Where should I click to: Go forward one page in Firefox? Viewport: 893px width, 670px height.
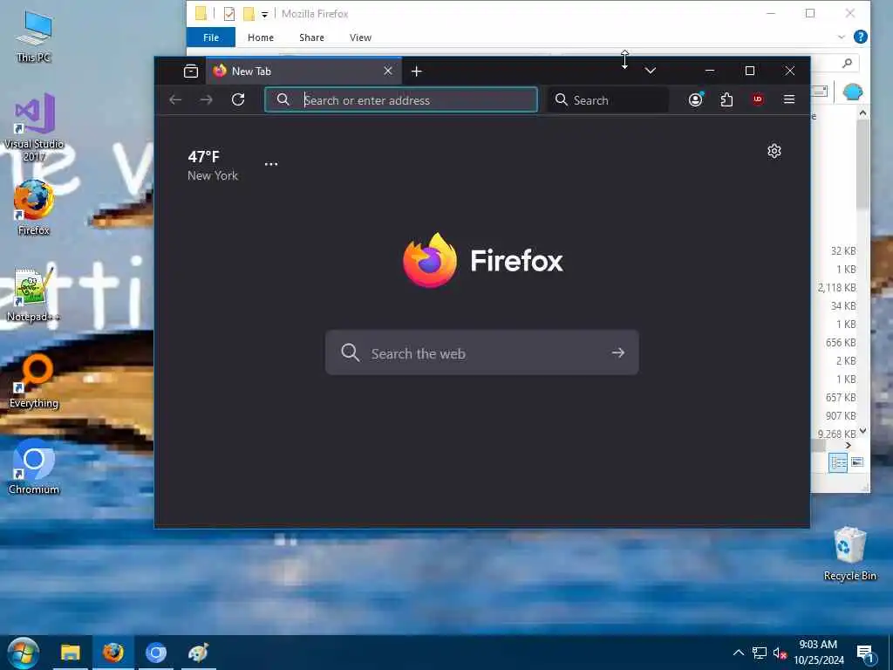206,99
